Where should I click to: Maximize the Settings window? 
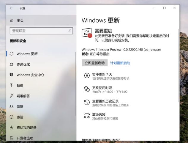click(x=164, y=8)
